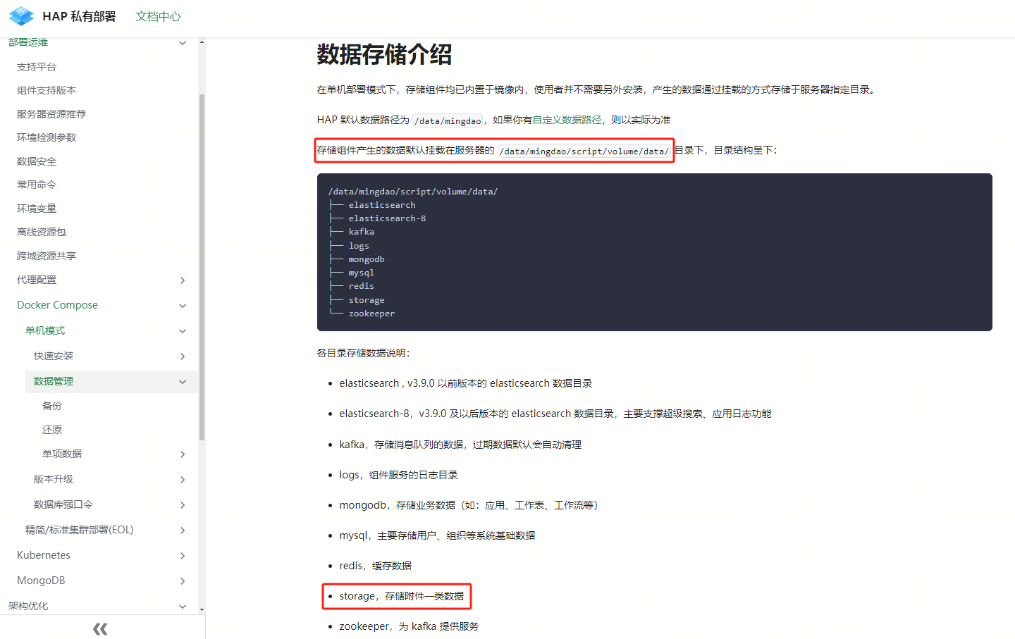Viewport: 1015px width, 639px height.
Task: Expand the 快速安装 chevron
Action: tap(183, 356)
